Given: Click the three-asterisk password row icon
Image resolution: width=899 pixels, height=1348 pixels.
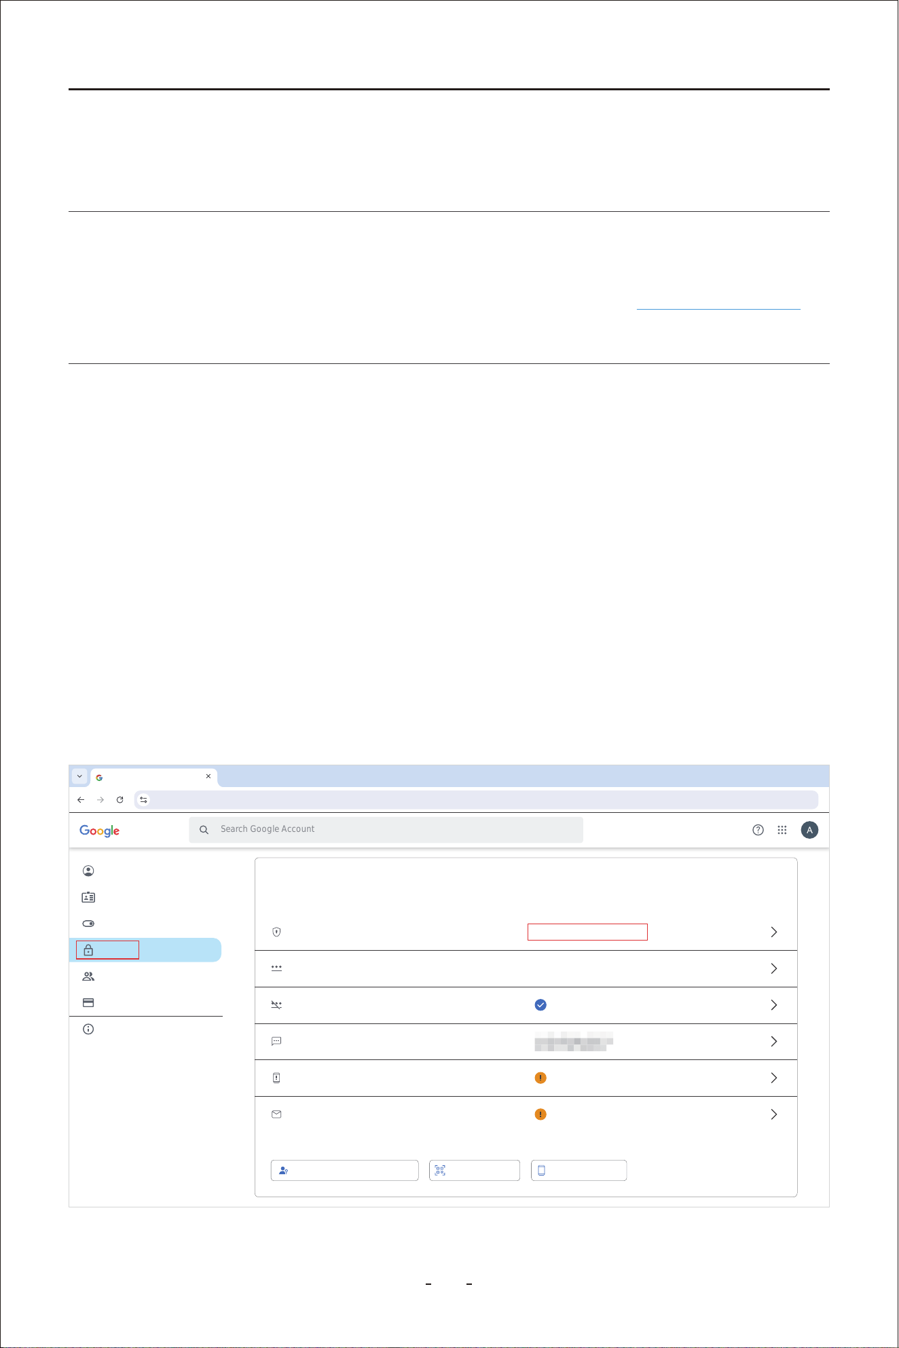Looking at the screenshot, I should 276,968.
